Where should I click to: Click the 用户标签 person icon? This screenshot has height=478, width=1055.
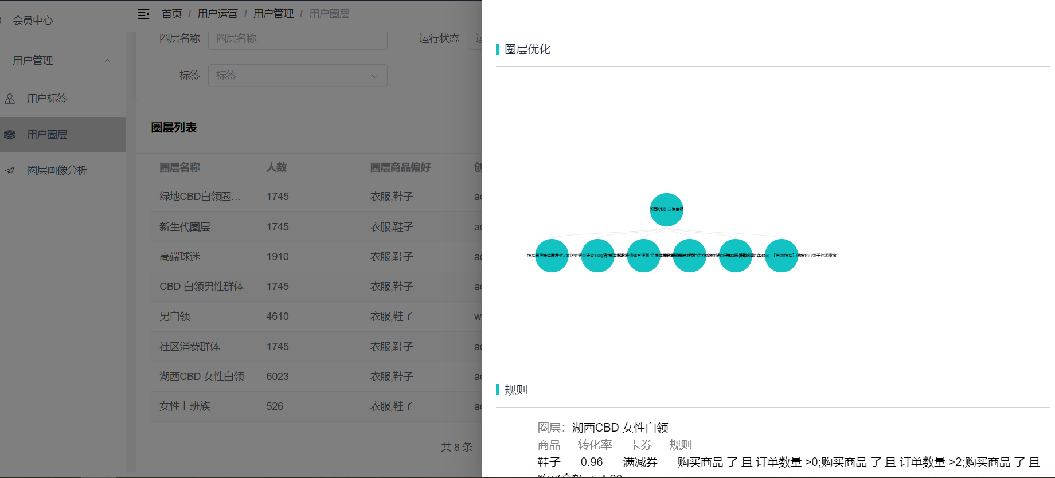[x=10, y=99]
